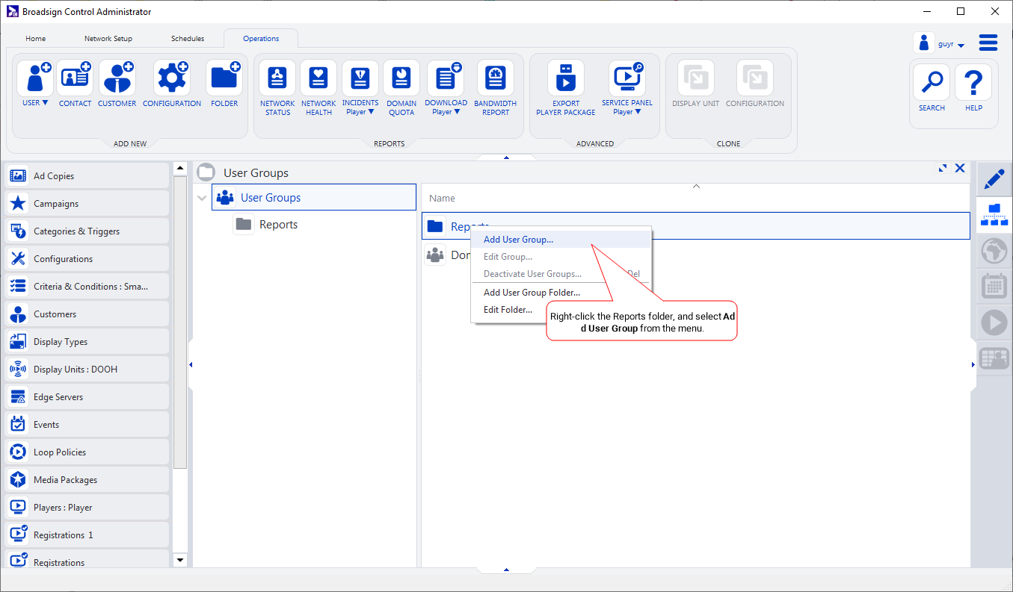The image size is (1013, 592).
Task: Choose Edit Folder from context menu
Action: [508, 310]
